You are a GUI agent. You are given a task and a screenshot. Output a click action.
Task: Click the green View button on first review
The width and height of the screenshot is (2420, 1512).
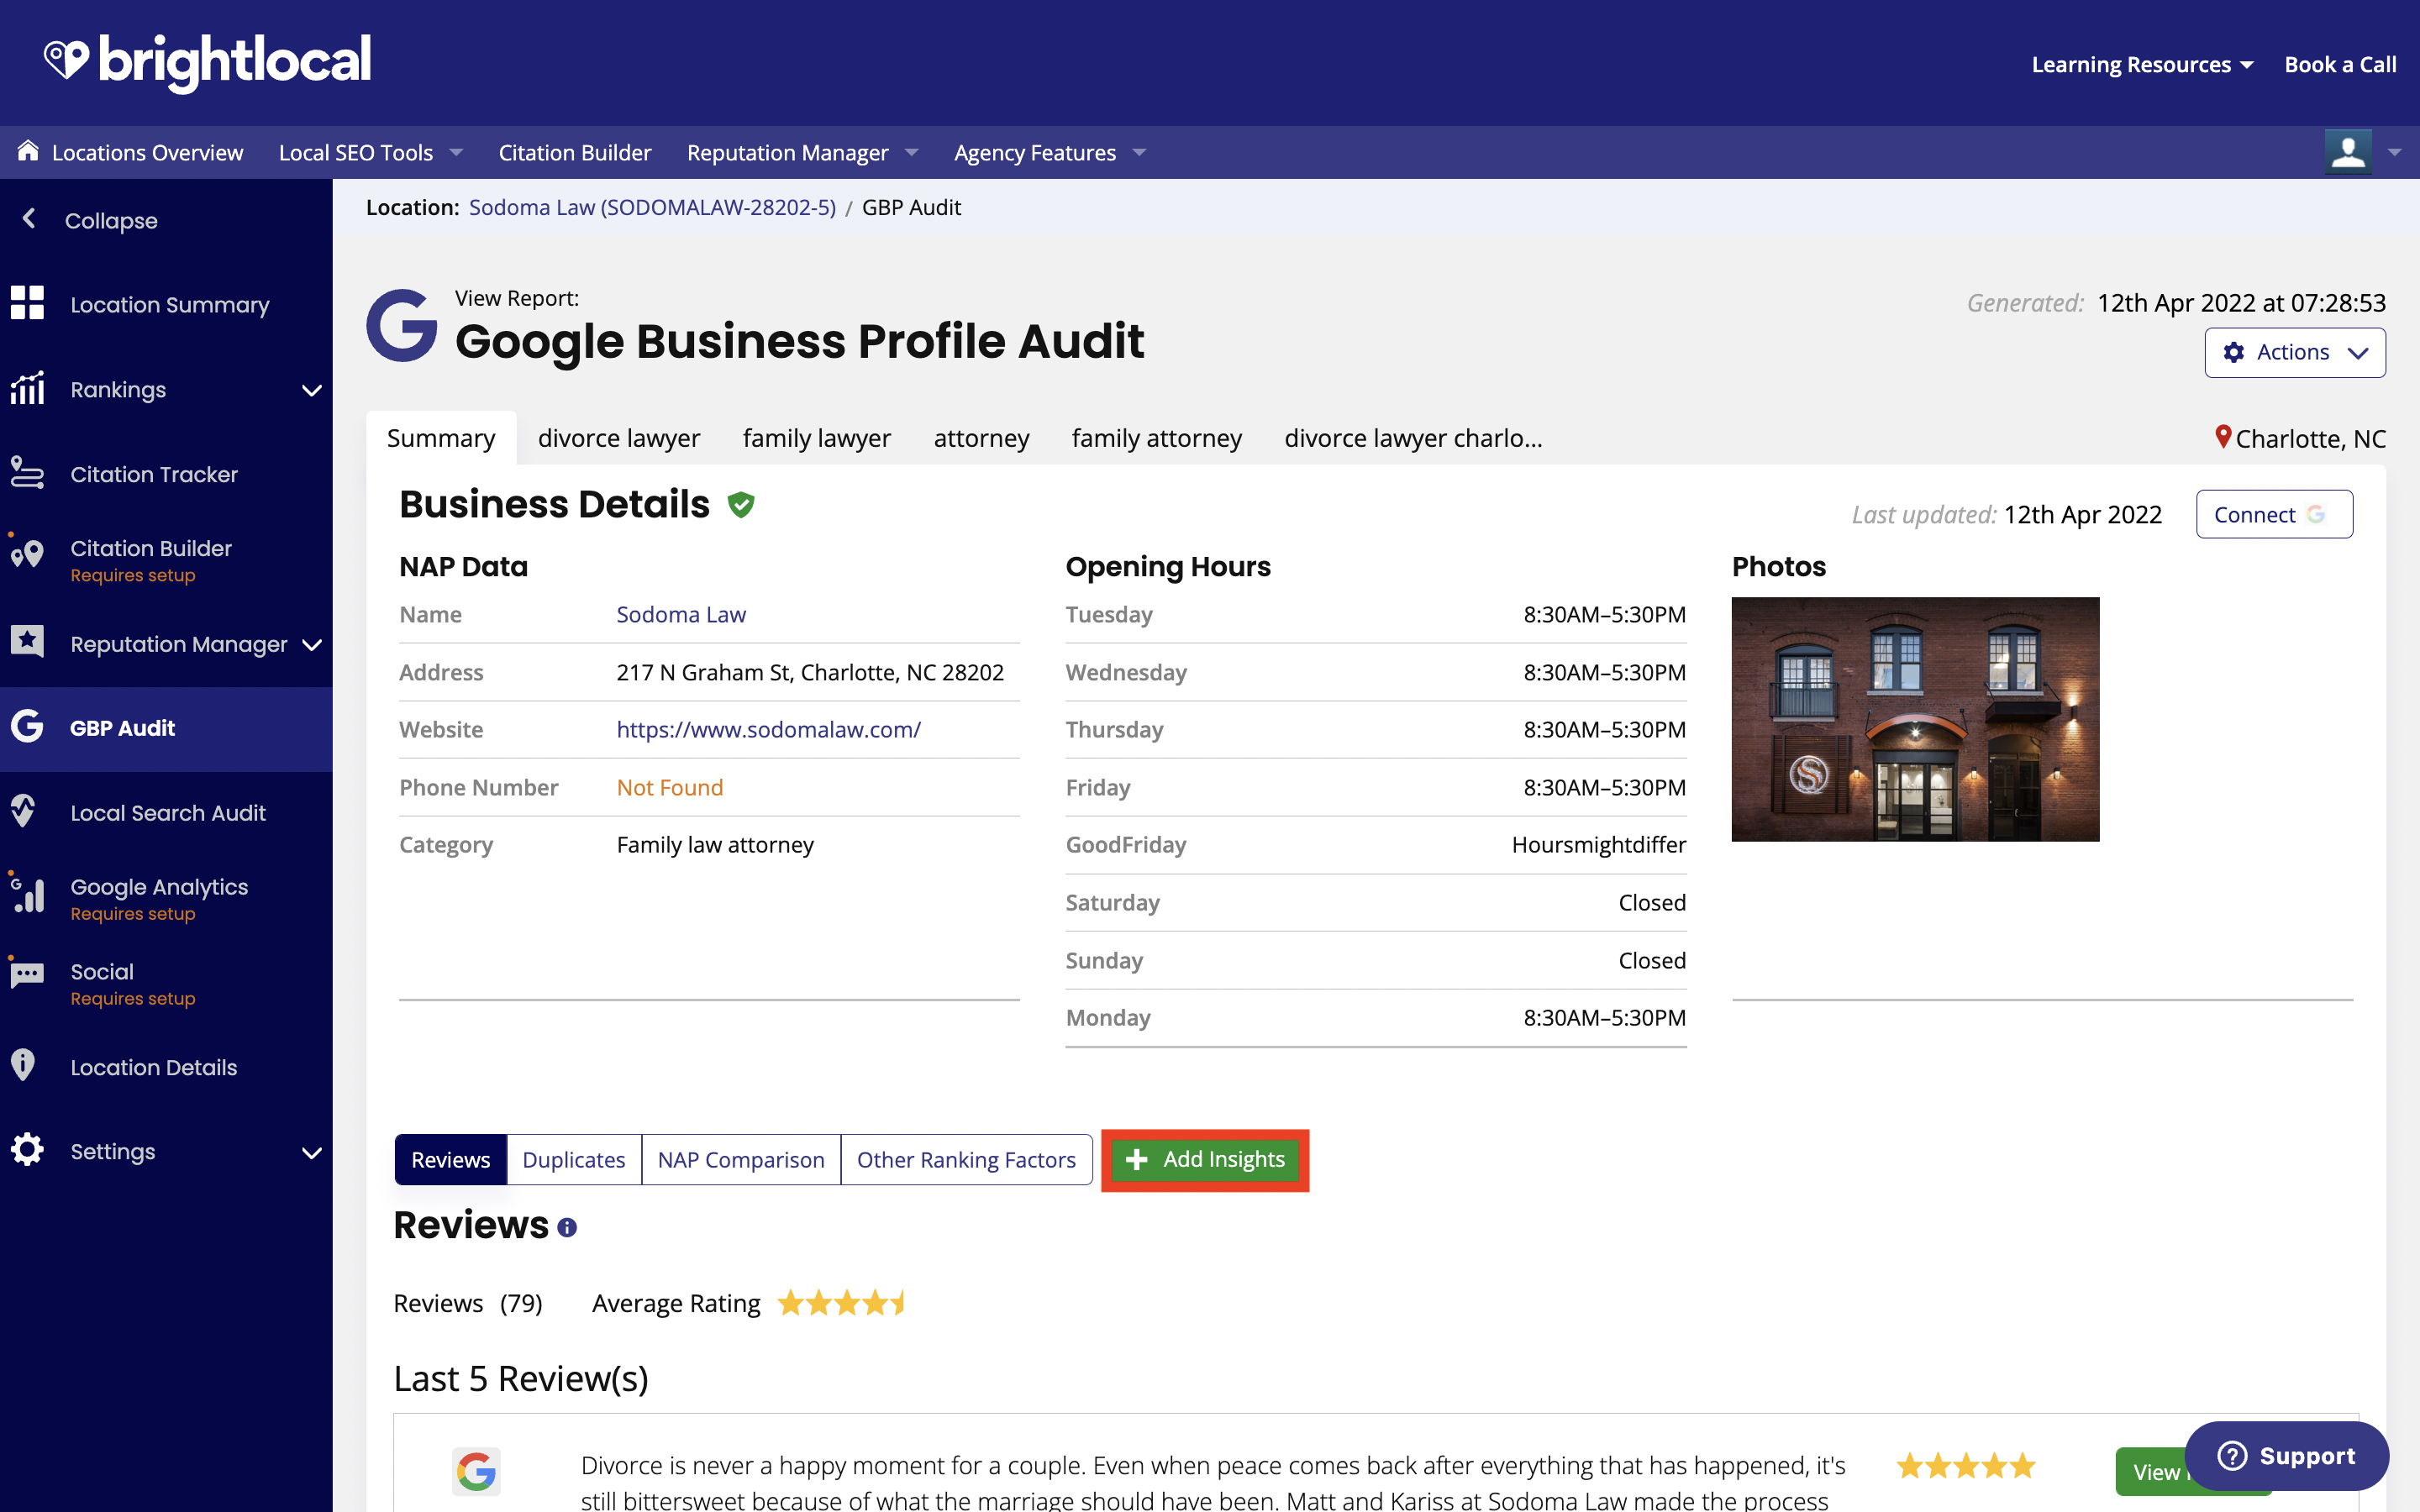click(x=2150, y=1471)
